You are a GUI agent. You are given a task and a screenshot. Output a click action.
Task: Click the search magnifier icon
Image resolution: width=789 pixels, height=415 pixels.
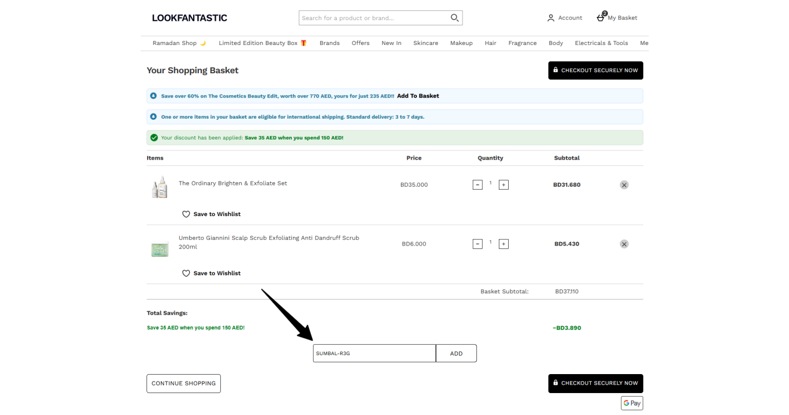point(454,18)
